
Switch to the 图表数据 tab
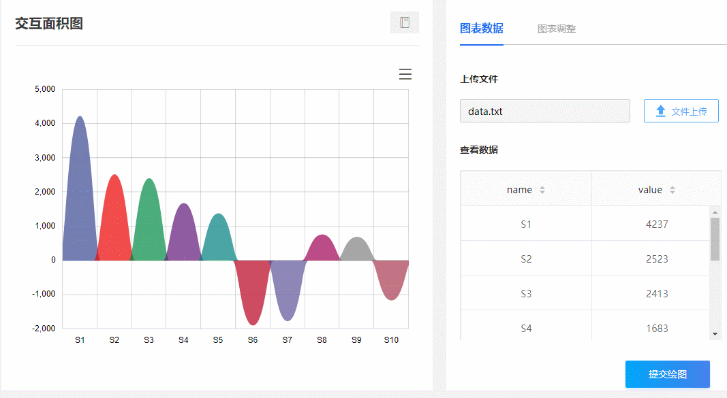[481, 29]
